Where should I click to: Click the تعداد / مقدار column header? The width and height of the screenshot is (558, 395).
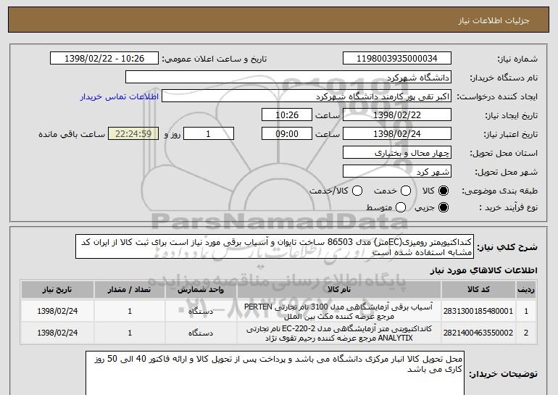click(x=130, y=290)
